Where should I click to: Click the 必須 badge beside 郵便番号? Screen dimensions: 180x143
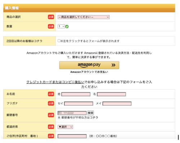51,115
